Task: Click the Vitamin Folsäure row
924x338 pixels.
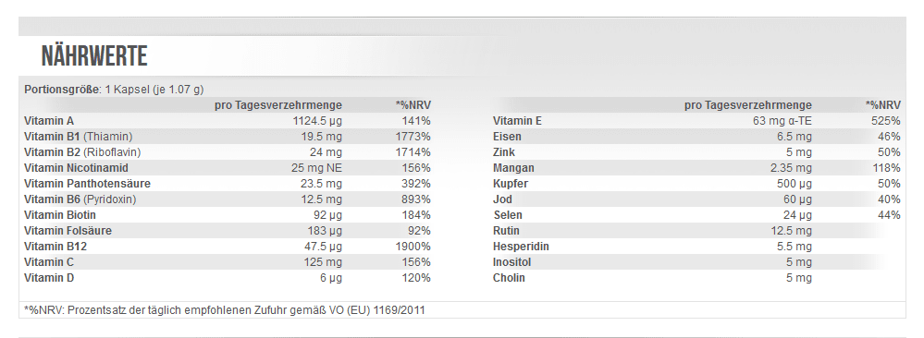Action: coord(228,231)
